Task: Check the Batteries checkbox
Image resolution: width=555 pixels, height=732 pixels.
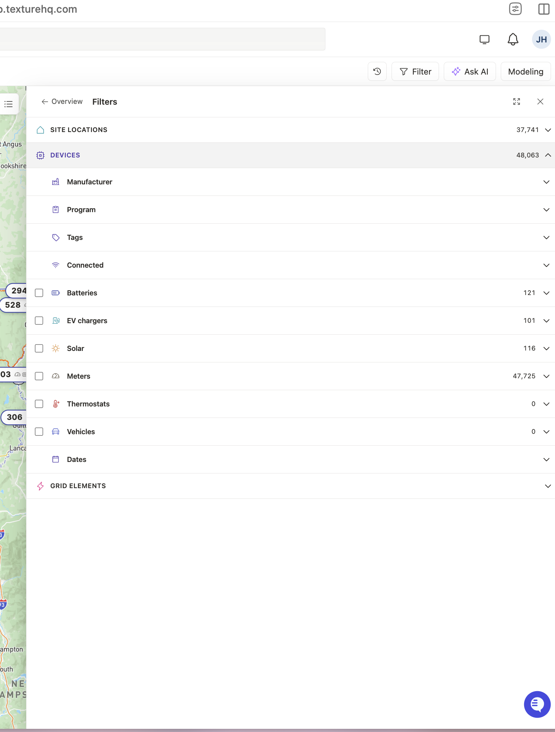Action: click(39, 293)
